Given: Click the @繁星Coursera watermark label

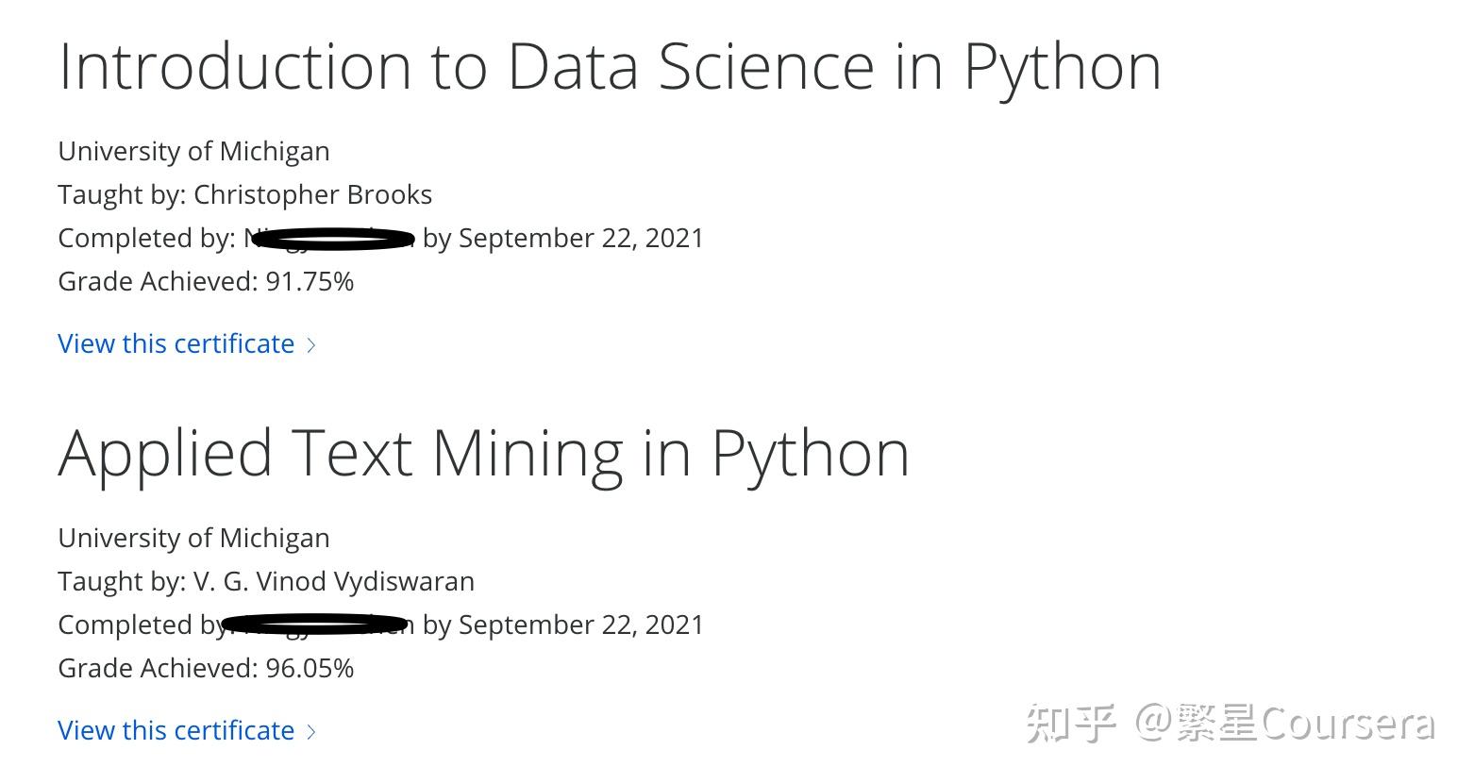Looking at the screenshot, I should [x=1283, y=725].
